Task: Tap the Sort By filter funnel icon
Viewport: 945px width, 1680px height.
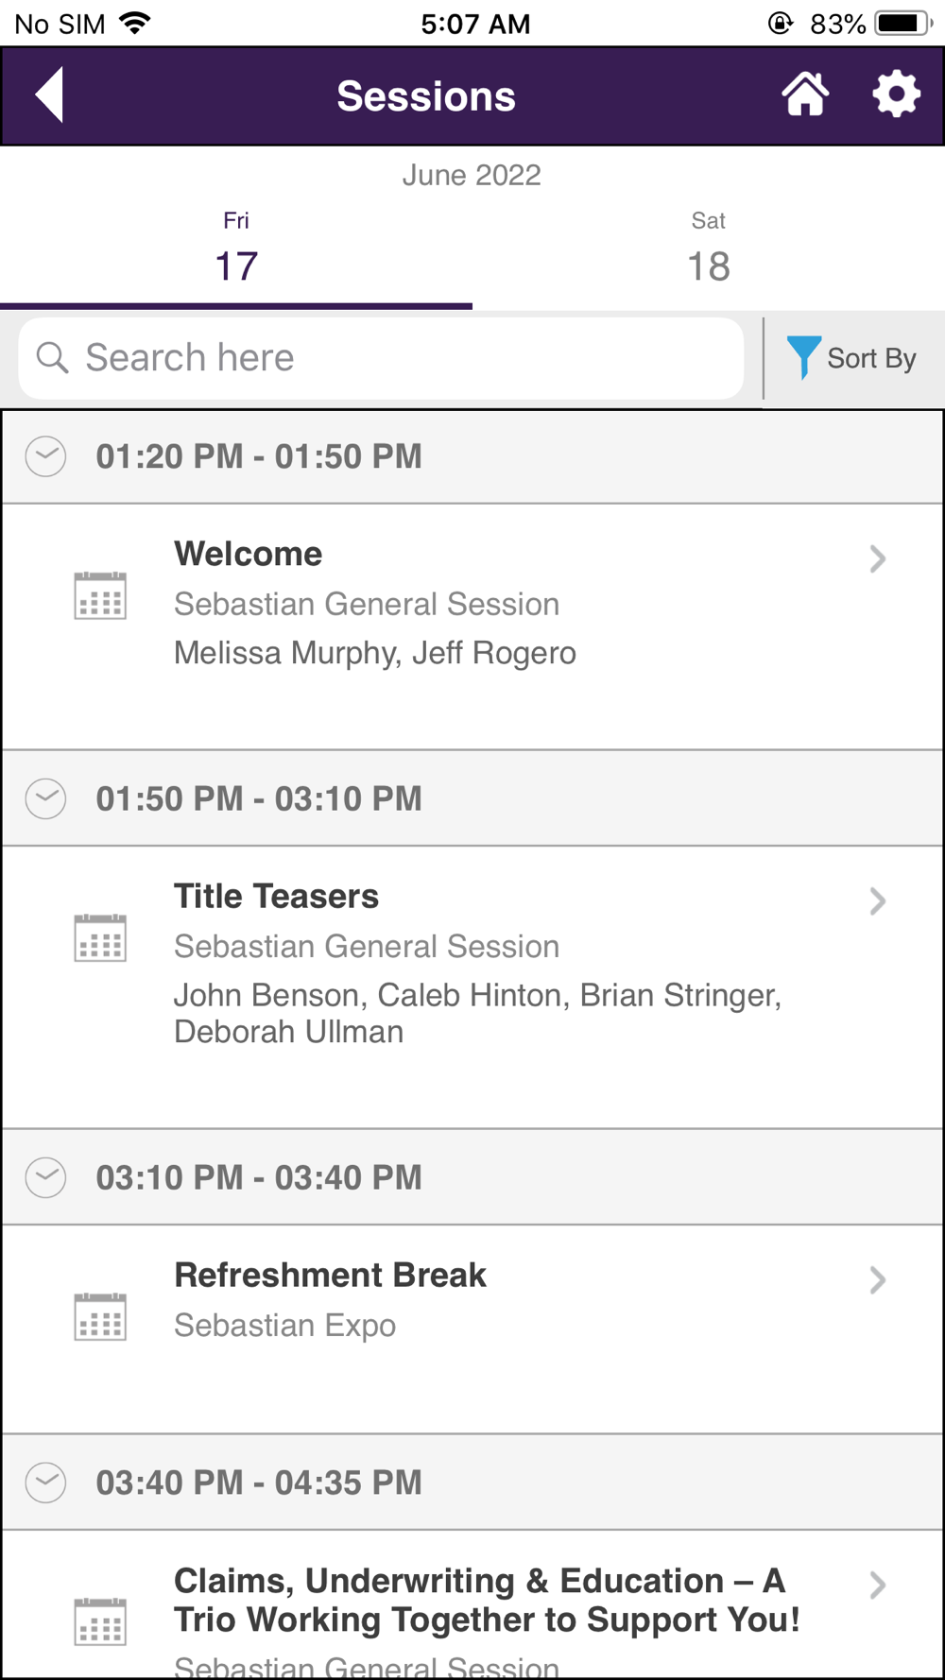Action: point(803,357)
